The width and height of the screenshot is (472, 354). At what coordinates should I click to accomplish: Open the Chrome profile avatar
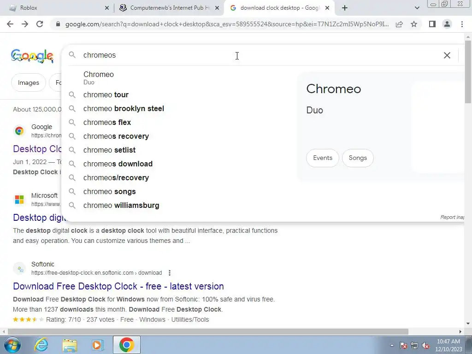(447, 24)
